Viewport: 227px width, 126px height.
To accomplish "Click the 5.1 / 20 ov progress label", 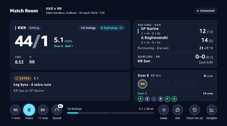I will tap(146, 109).
